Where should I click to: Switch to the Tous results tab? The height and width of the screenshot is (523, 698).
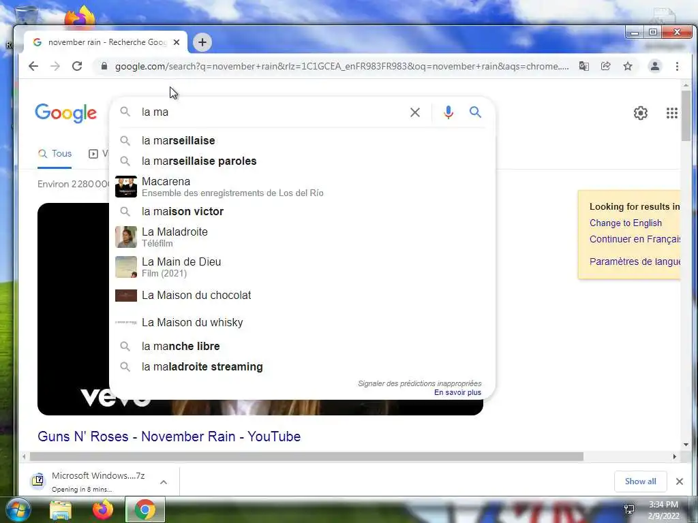point(55,154)
